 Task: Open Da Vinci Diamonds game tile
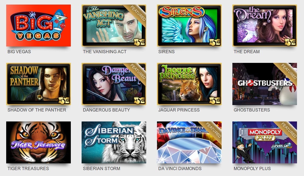(189, 142)
